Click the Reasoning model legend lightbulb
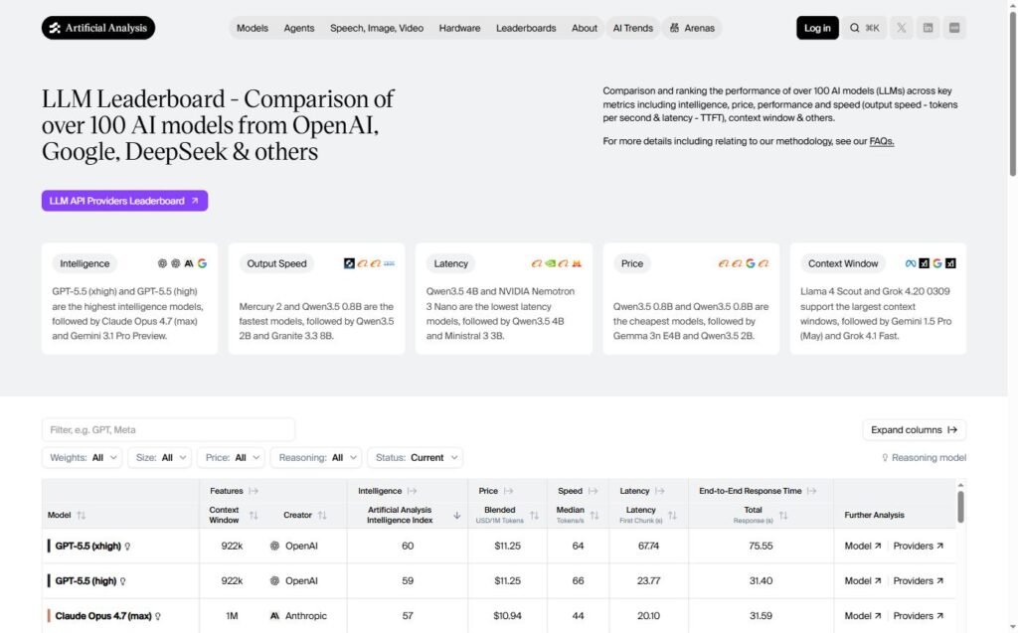 (885, 458)
